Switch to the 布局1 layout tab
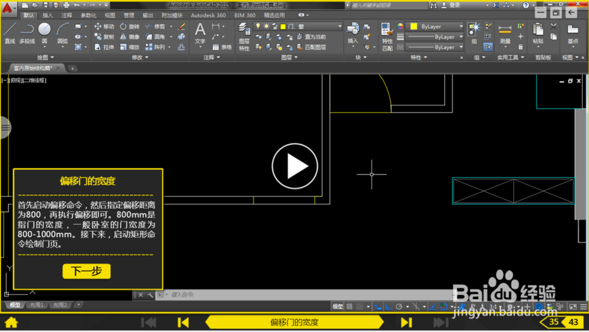Screen dimensions: 589x332 pyautogui.click(x=37, y=305)
